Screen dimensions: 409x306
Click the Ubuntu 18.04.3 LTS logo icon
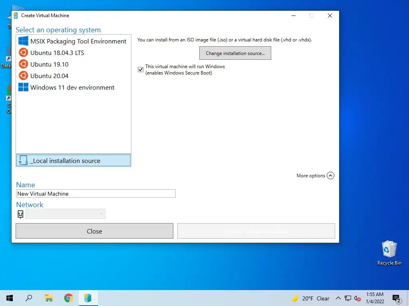coord(23,53)
